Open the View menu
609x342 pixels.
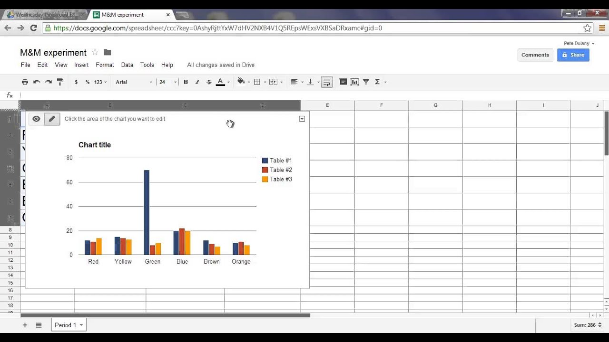tap(61, 65)
